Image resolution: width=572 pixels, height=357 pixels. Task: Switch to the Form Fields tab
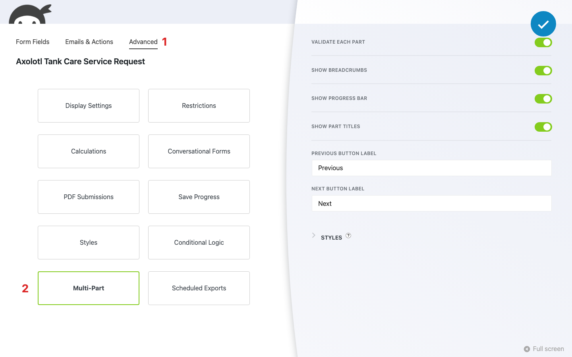click(x=33, y=42)
